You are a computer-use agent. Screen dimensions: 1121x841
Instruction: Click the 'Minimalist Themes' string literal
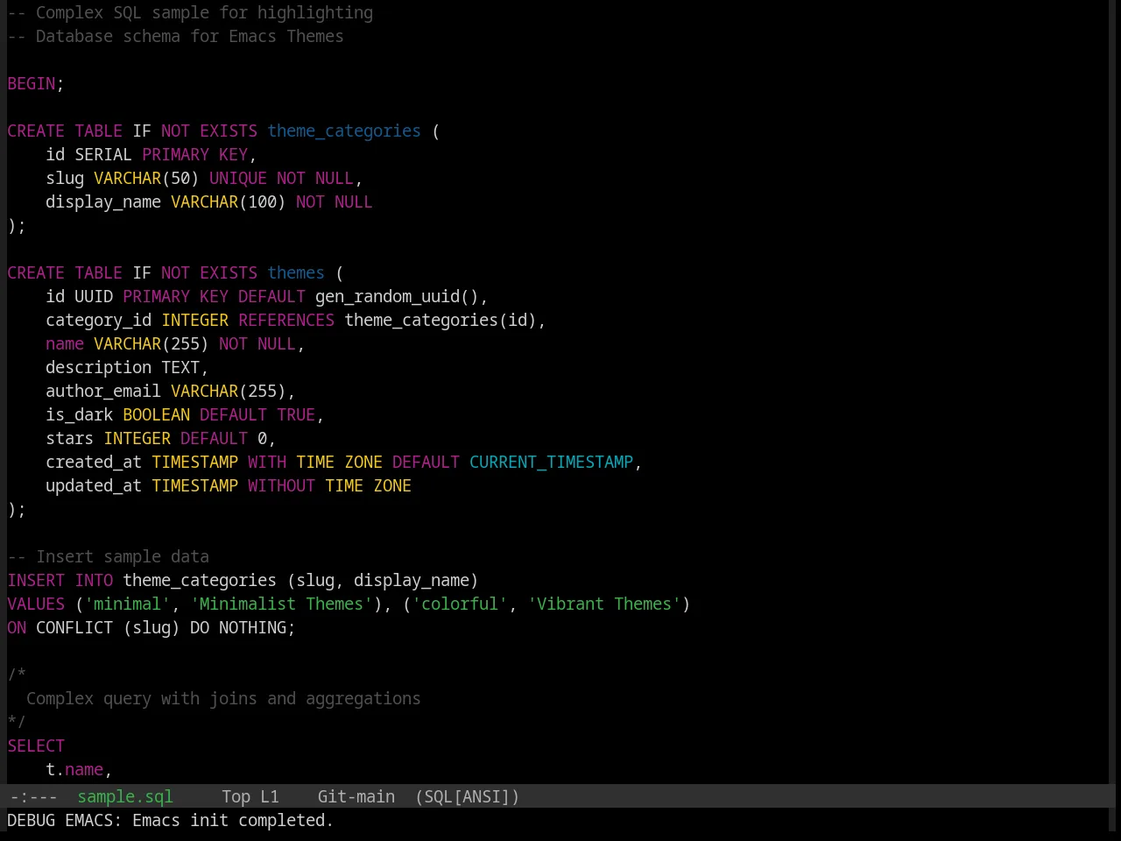tap(281, 604)
